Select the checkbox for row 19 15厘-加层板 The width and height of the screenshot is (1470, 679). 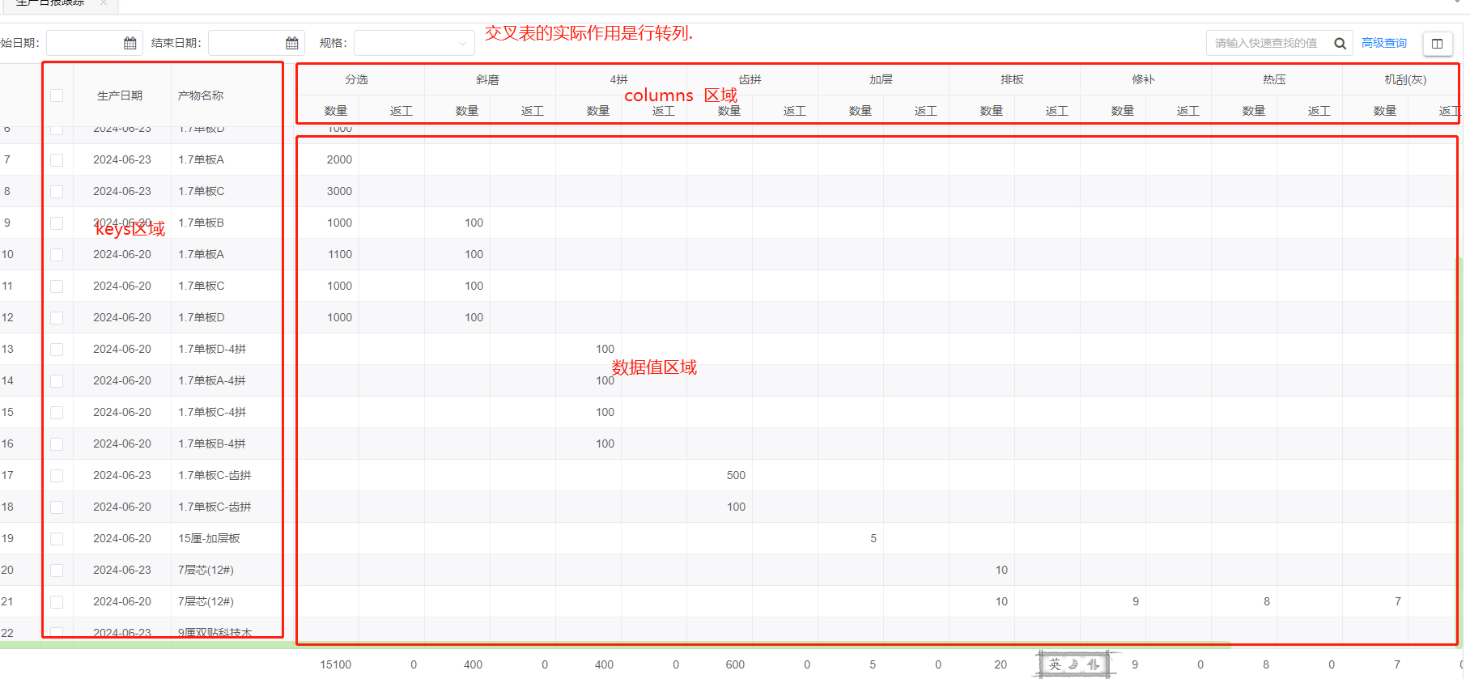click(57, 539)
